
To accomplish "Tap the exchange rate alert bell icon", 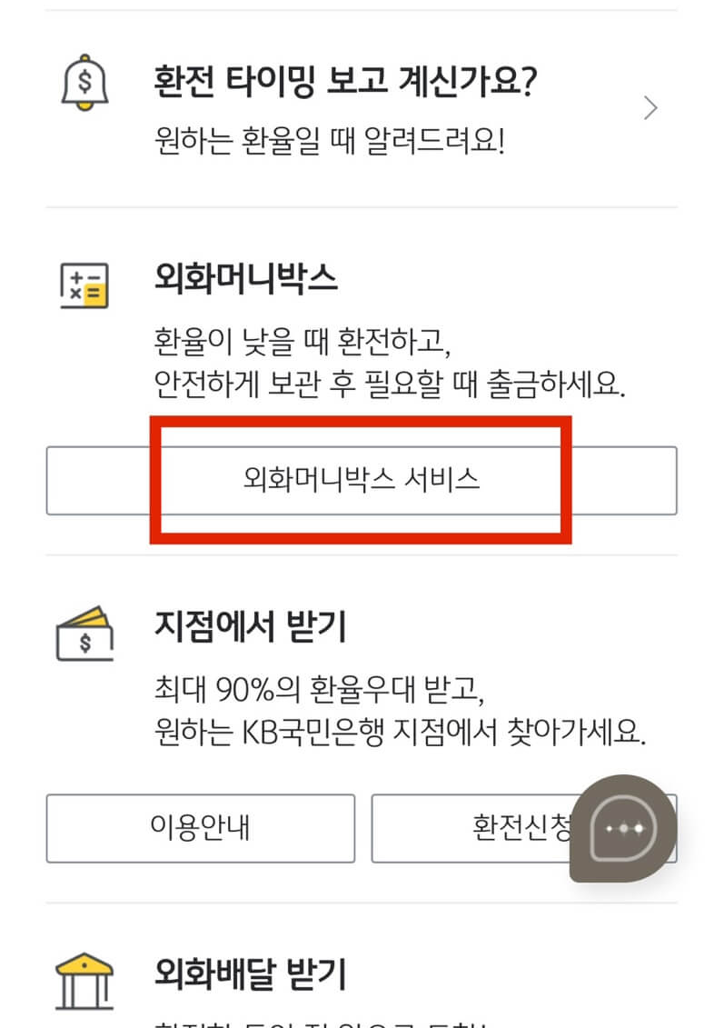I will click(84, 82).
